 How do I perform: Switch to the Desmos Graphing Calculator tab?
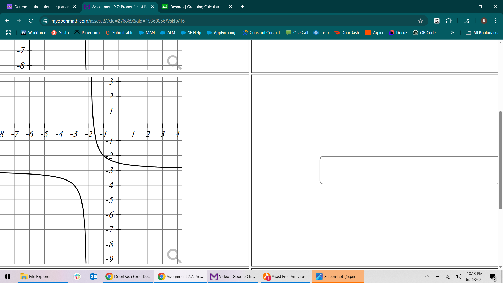pyautogui.click(x=196, y=7)
